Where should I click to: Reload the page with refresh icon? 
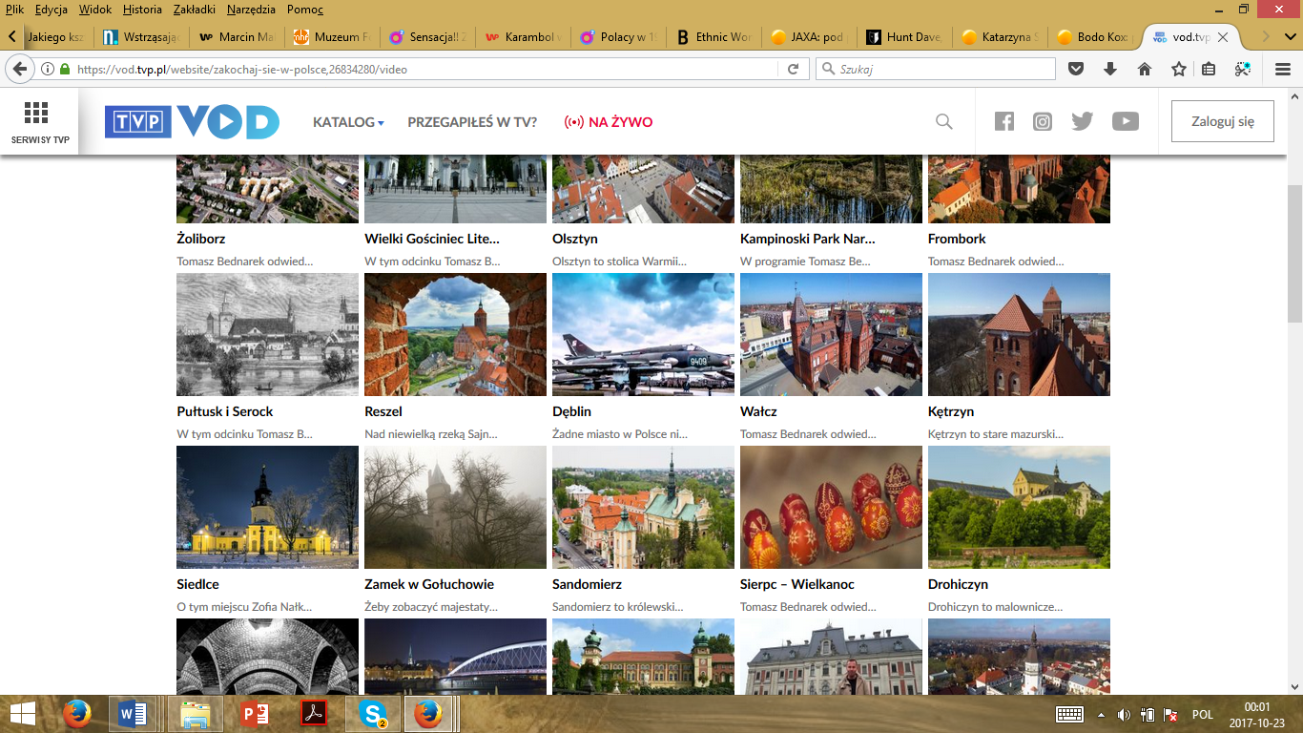coord(793,69)
